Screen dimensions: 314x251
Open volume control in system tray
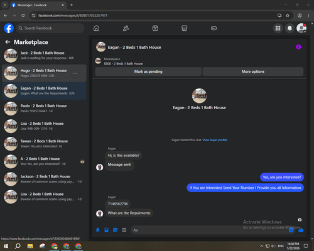pos(273,246)
